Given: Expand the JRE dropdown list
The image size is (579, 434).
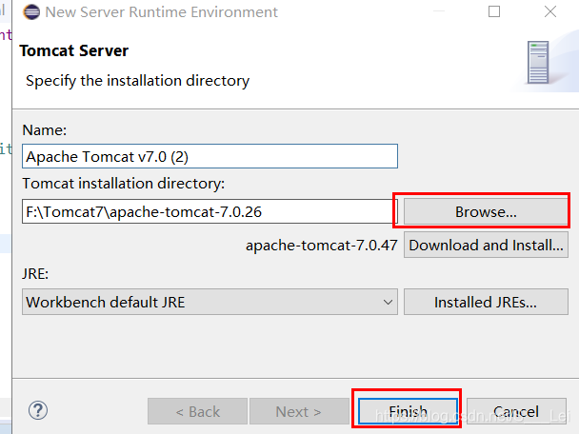Looking at the screenshot, I should [210, 302].
